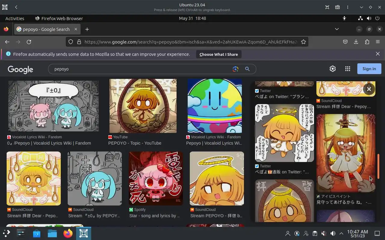Open the KDE application launcher
The height and width of the screenshot is (240, 385).
(7, 233)
